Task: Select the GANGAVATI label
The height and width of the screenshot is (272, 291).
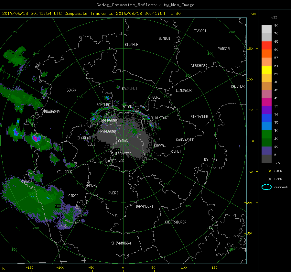Action: (x=185, y=140)
